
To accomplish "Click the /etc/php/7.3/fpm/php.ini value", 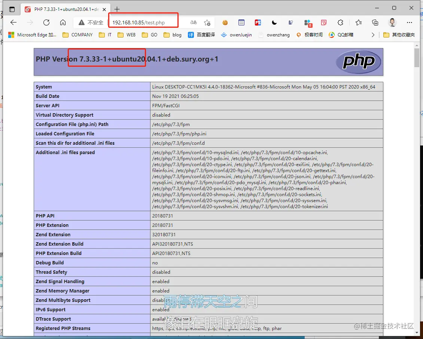I will pyautogui.click(x=179, y=134).
